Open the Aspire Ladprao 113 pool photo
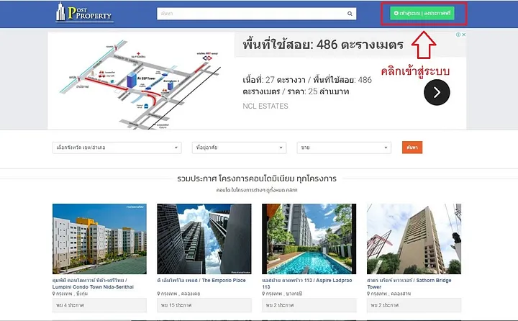The width and height of the screenshot is (518, 321). point(309,239)
